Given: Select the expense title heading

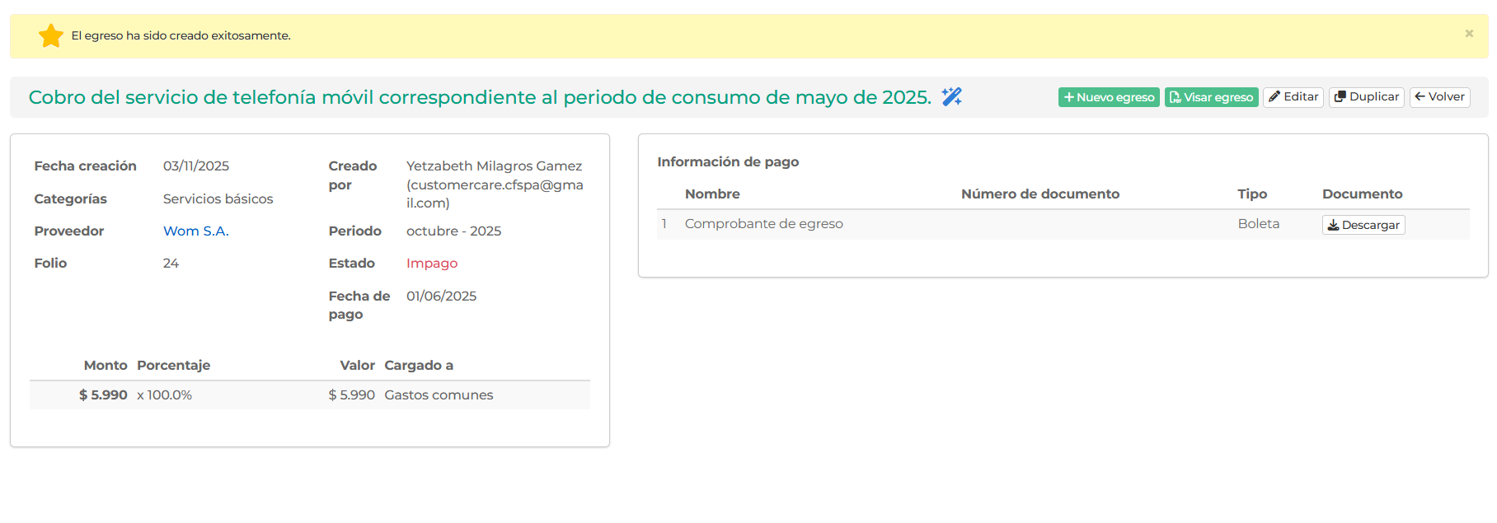Looking at the screenshot, I should [479, 97].
